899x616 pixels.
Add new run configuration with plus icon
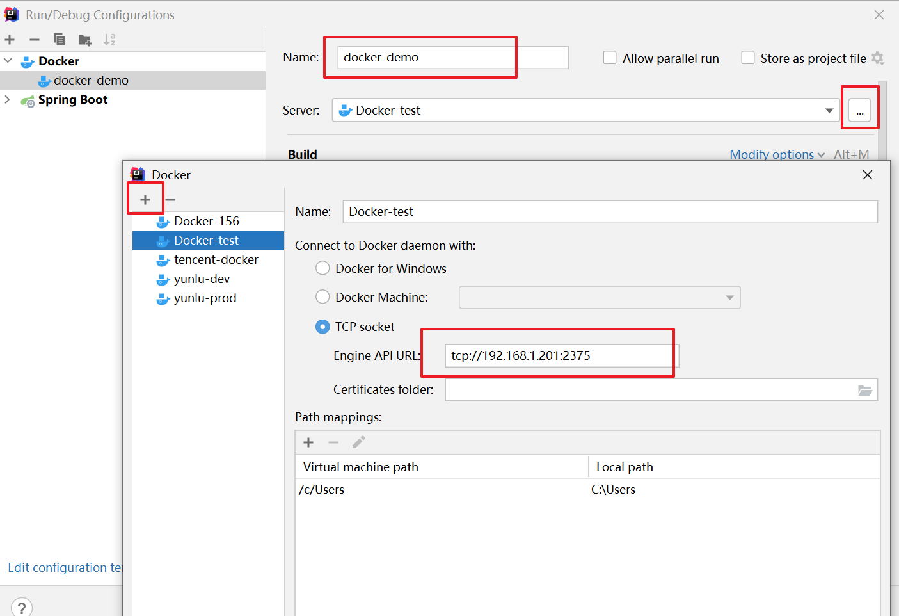pos(10,40)
